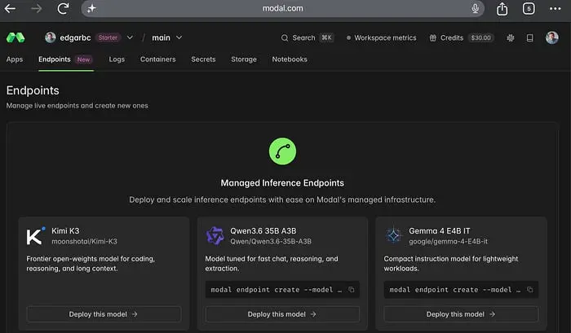
Task: Click the moonshotai/Kimi-K3 model path
Action: tap(85, 241)
